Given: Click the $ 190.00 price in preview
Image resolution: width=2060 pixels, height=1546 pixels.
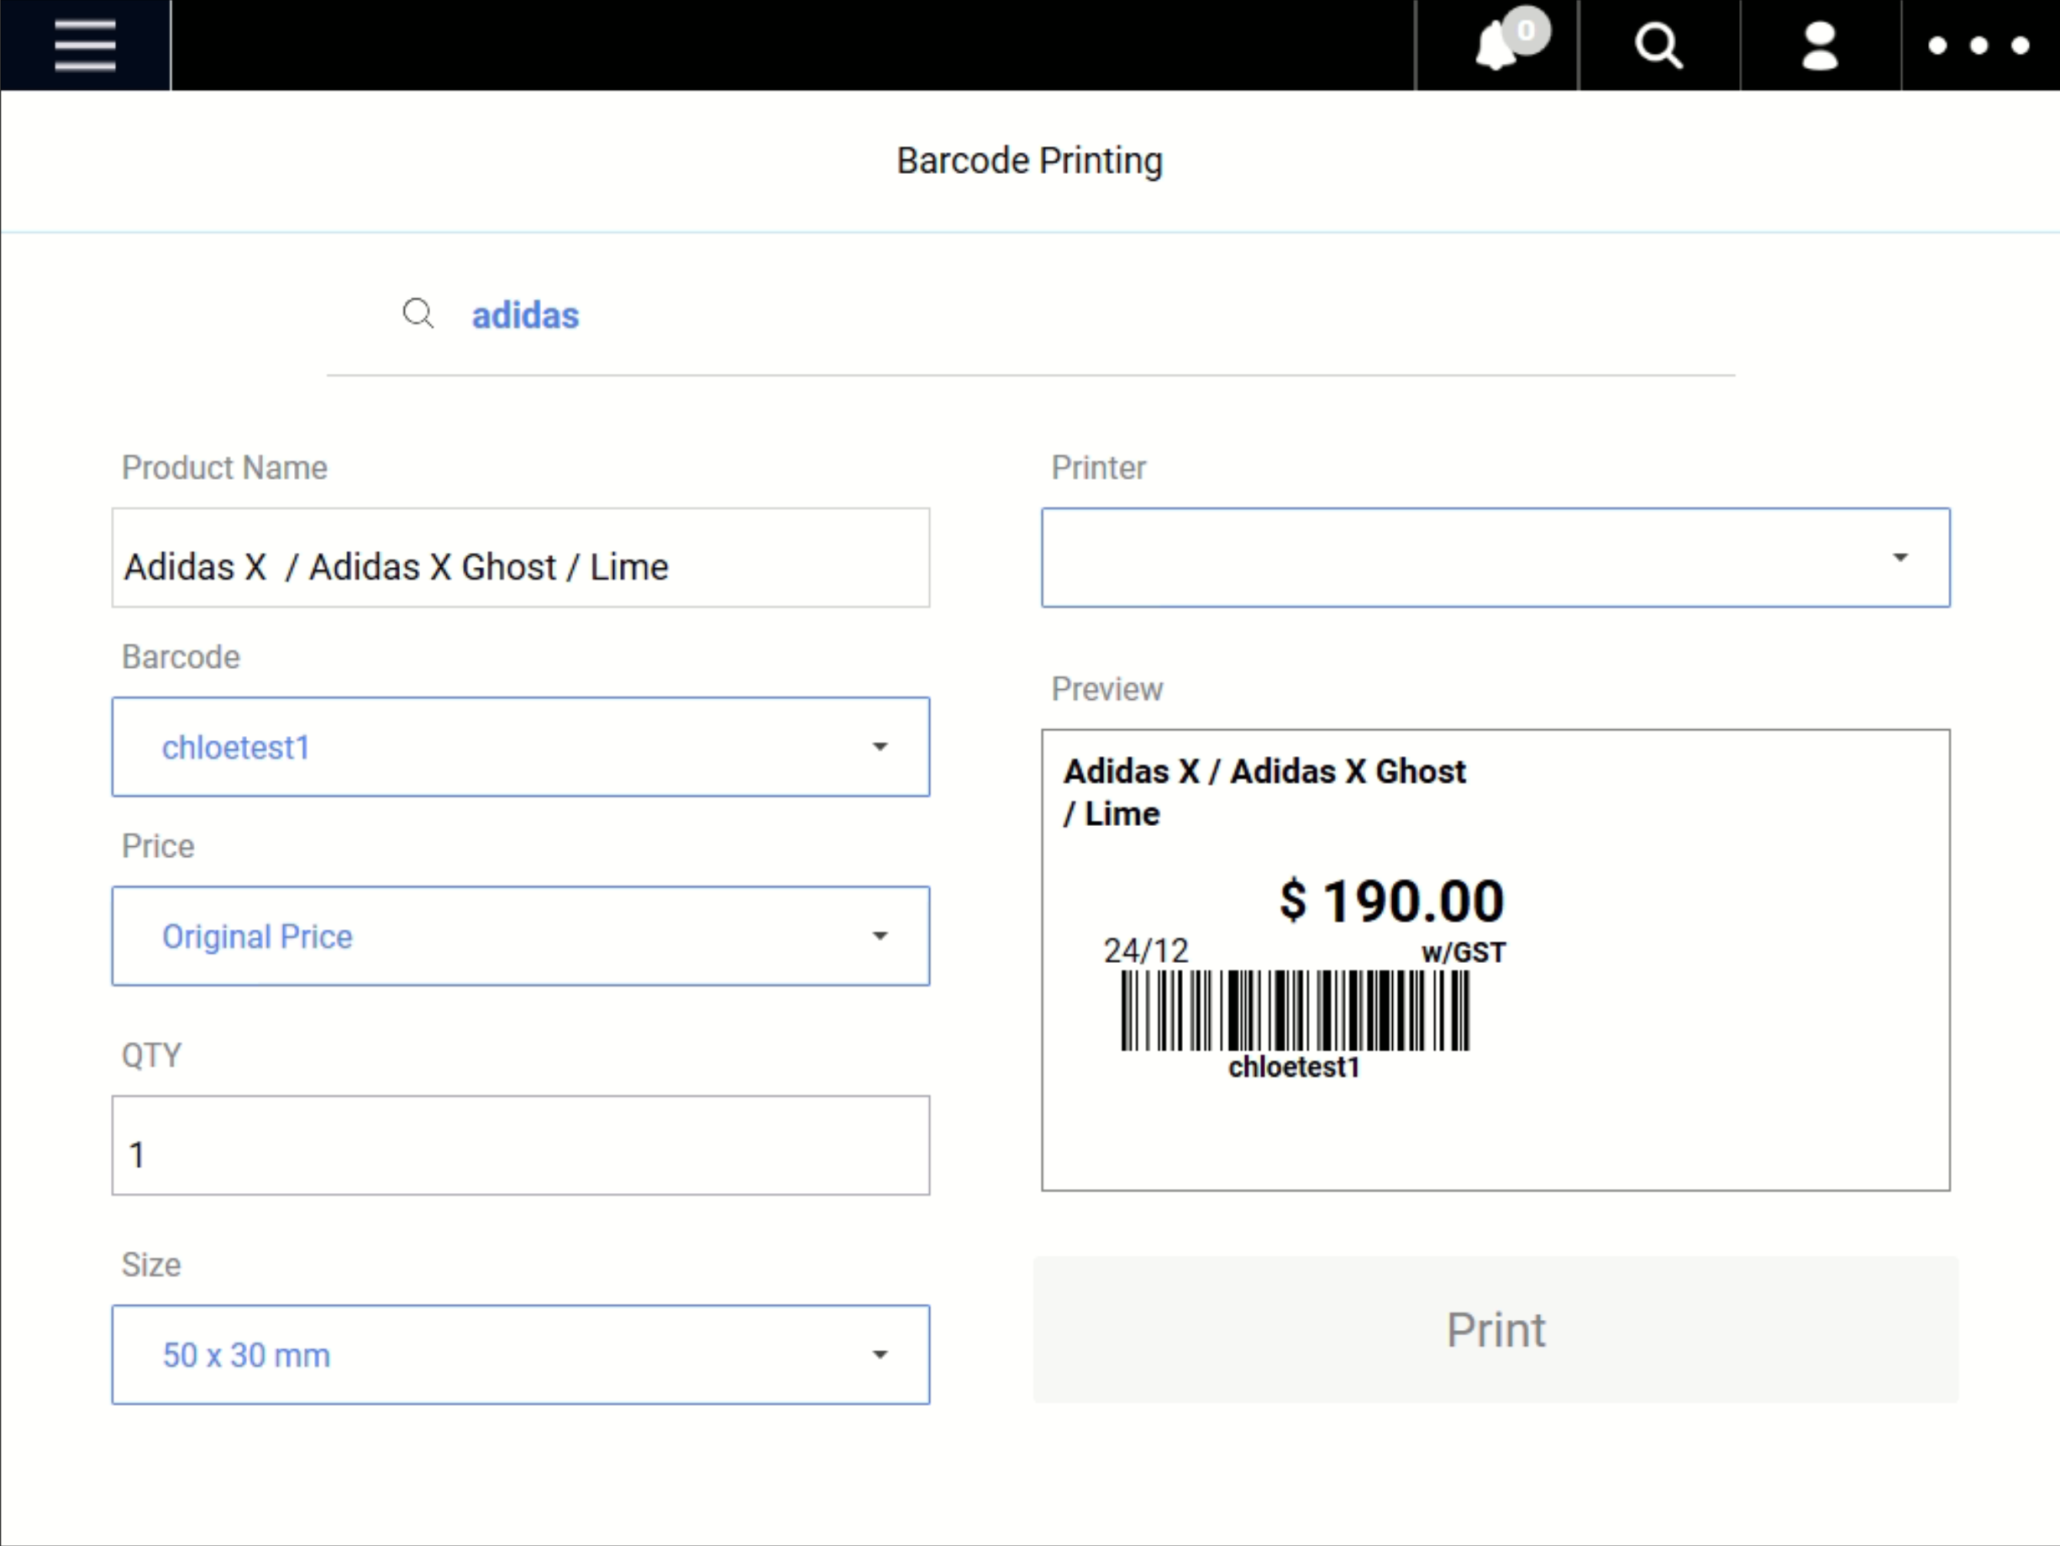Looking at the screenshot, I should (x=1392, y=902).
